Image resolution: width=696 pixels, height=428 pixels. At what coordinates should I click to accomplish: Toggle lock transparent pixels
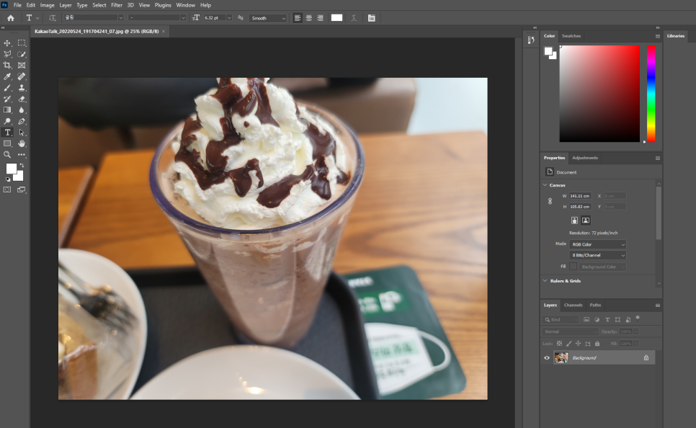559,344
